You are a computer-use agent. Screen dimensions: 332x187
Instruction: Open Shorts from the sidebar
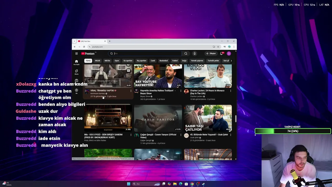coord(77,72)
